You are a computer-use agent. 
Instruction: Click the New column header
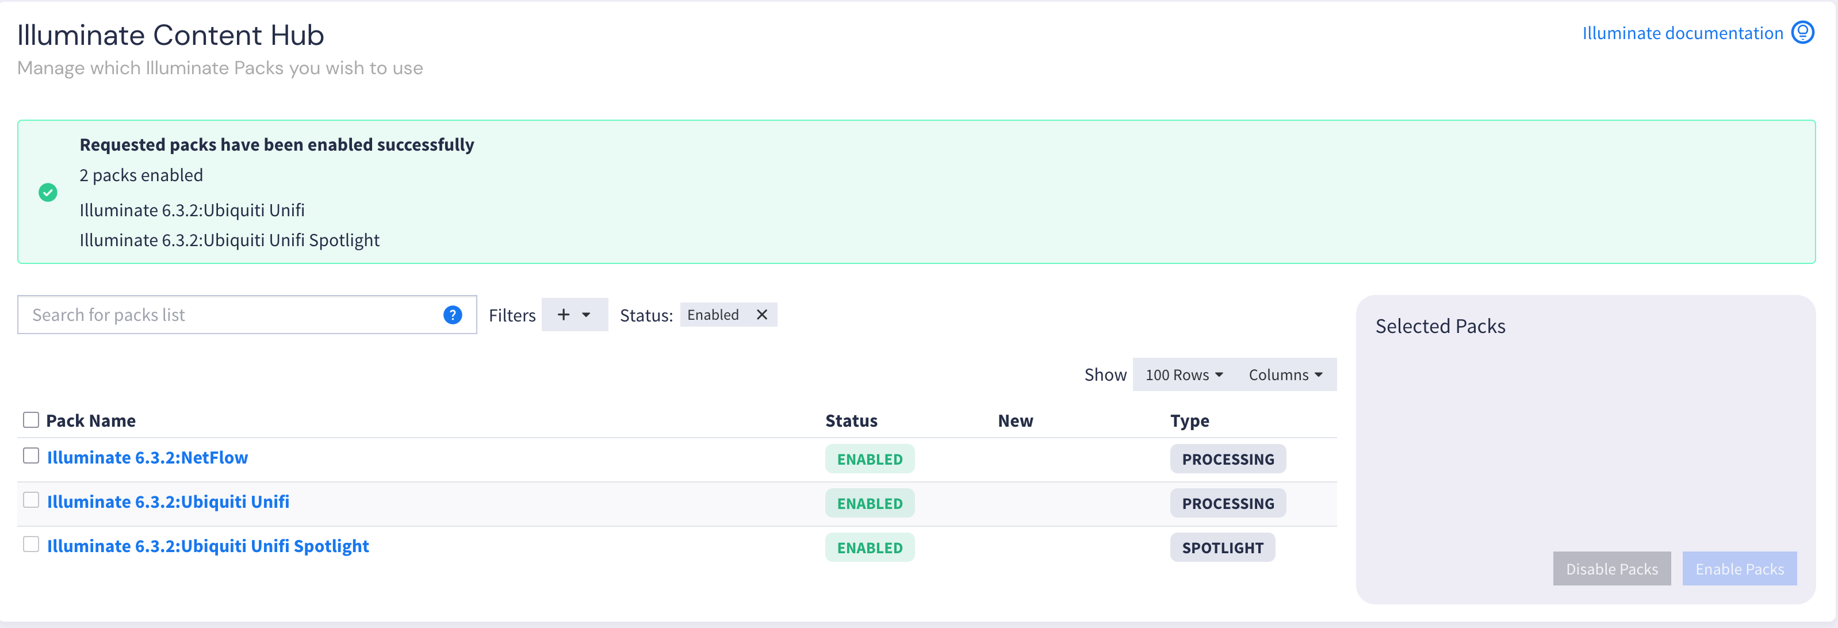click(1015, 420)
